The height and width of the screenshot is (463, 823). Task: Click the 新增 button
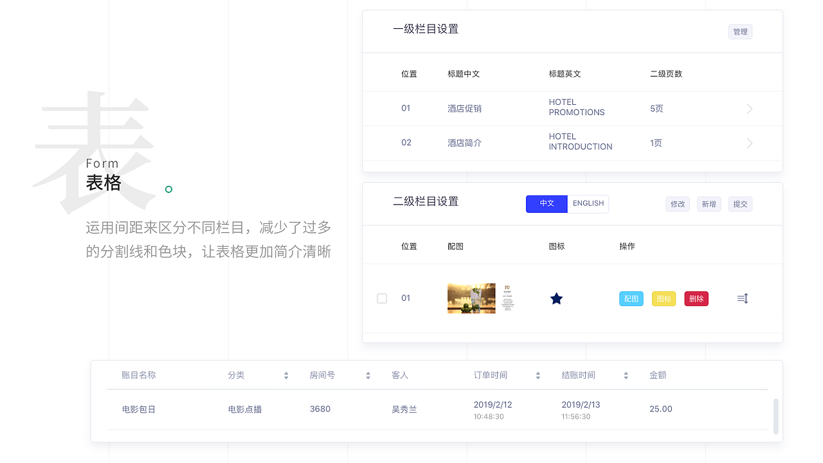click(709, 204)
